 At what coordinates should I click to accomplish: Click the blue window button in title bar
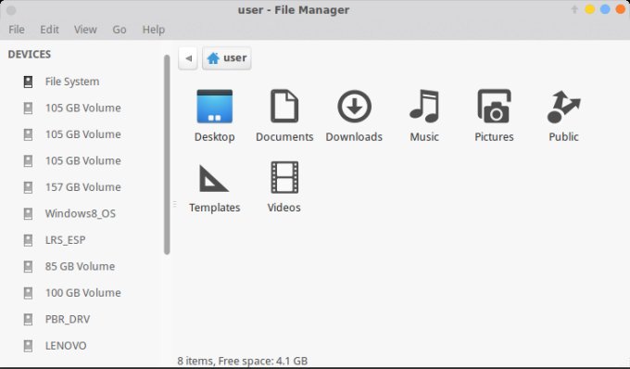click(605, 9)
